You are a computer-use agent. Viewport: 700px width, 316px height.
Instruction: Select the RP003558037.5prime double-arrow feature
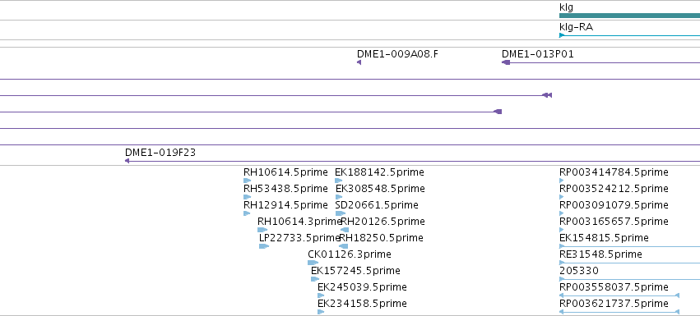(x=619, y=295)
